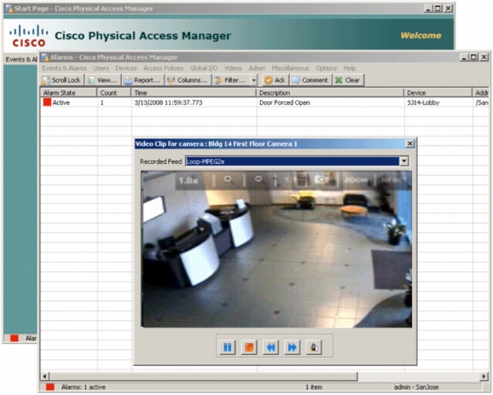Image resolution: width=493 pixels, height=395 pixels.
Task: Open the Users menu
Action: pyautogui.click(x=101, y=68)
